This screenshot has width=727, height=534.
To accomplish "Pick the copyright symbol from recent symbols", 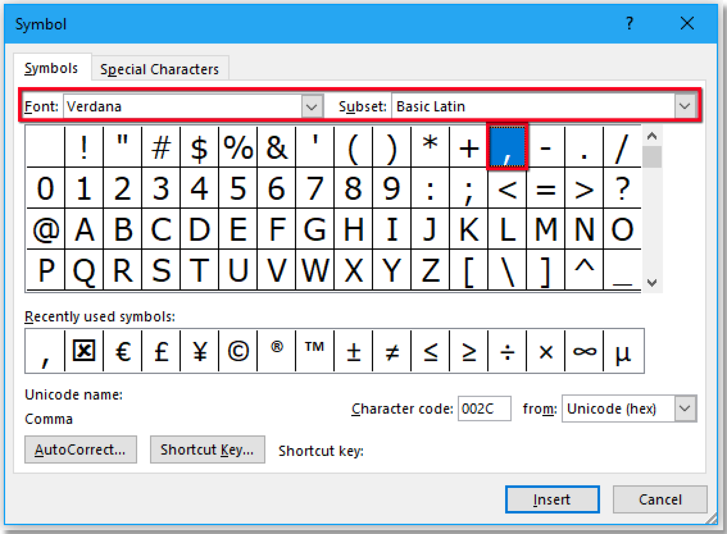I will pos(238,351).
